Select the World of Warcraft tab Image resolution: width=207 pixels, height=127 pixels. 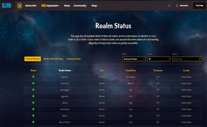point(33,59)
